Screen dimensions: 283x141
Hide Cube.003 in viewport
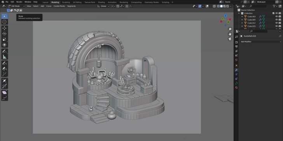click(x=276, y=16)
